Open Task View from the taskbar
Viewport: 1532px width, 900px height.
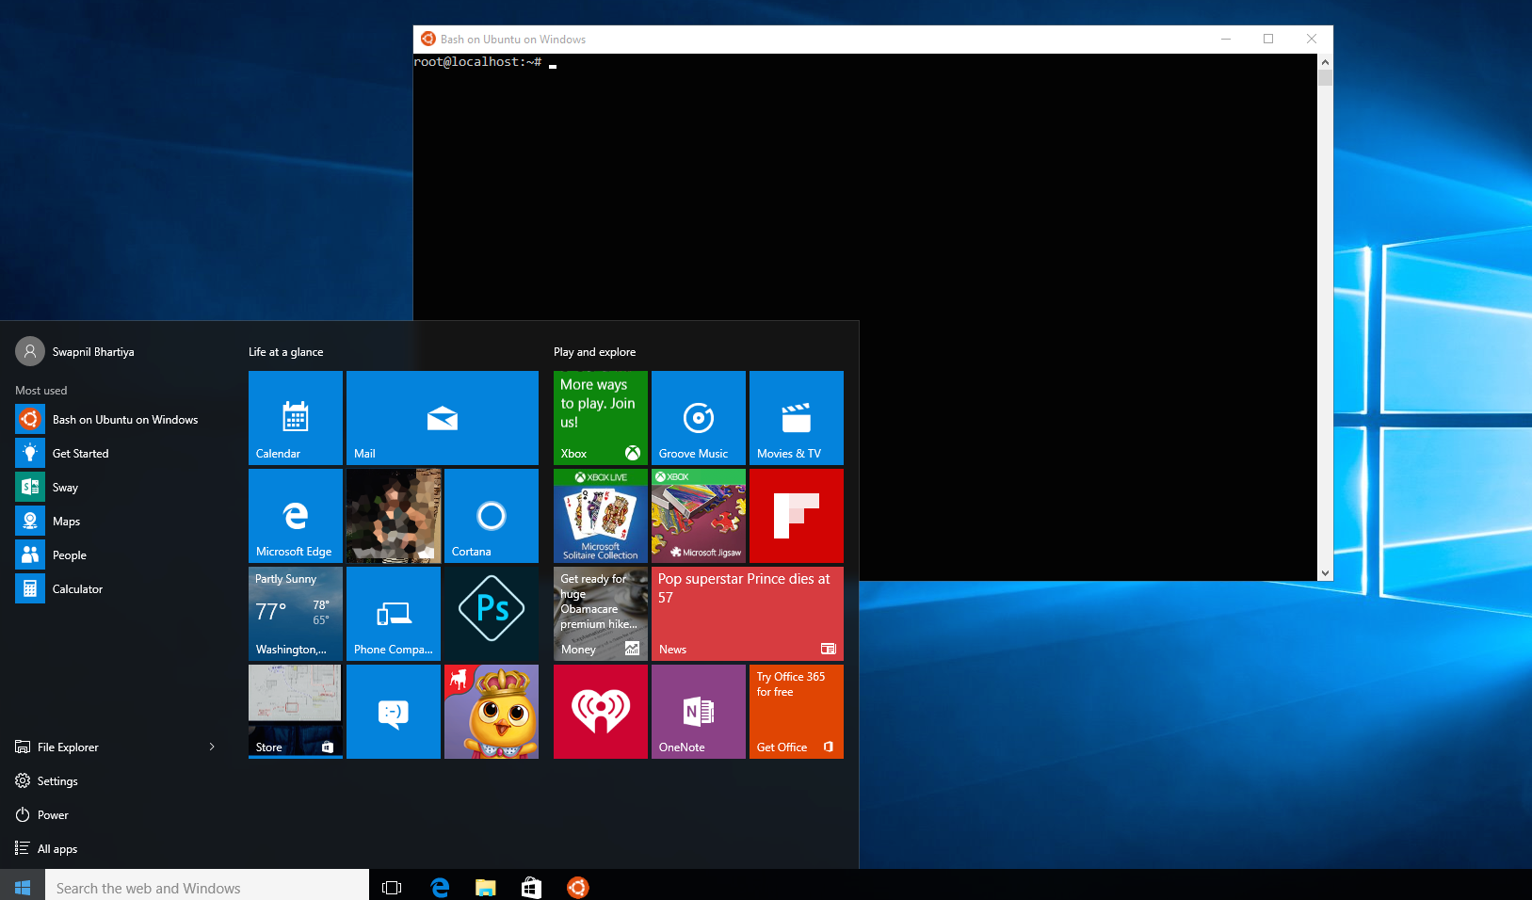point(391,887)
